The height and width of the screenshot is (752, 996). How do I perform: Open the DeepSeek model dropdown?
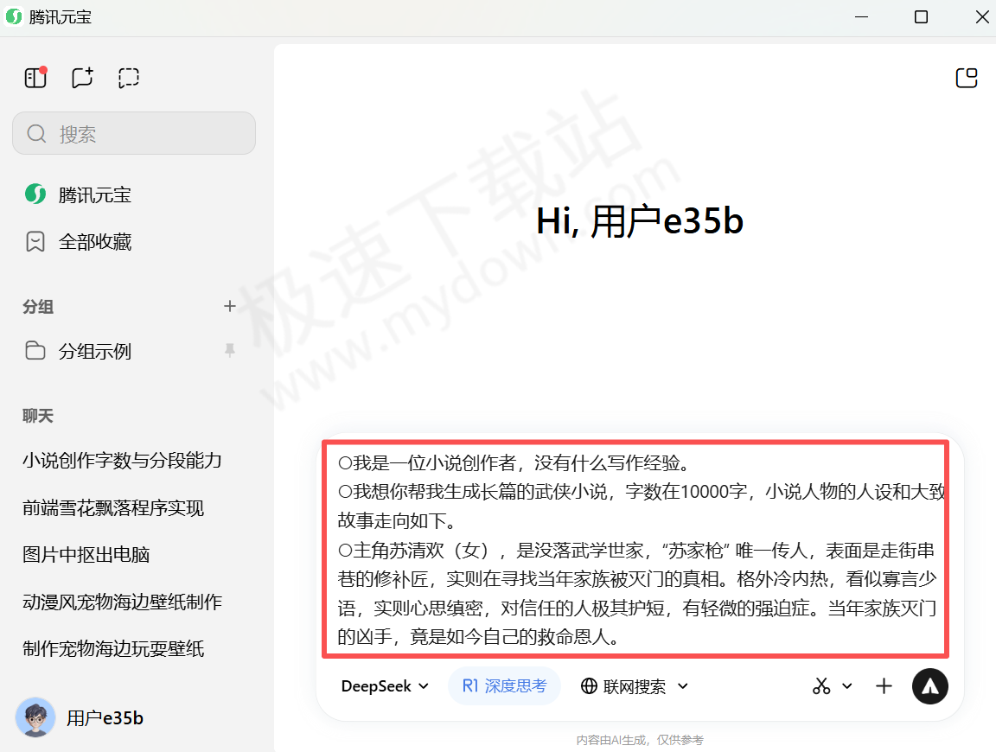(385, 686)
